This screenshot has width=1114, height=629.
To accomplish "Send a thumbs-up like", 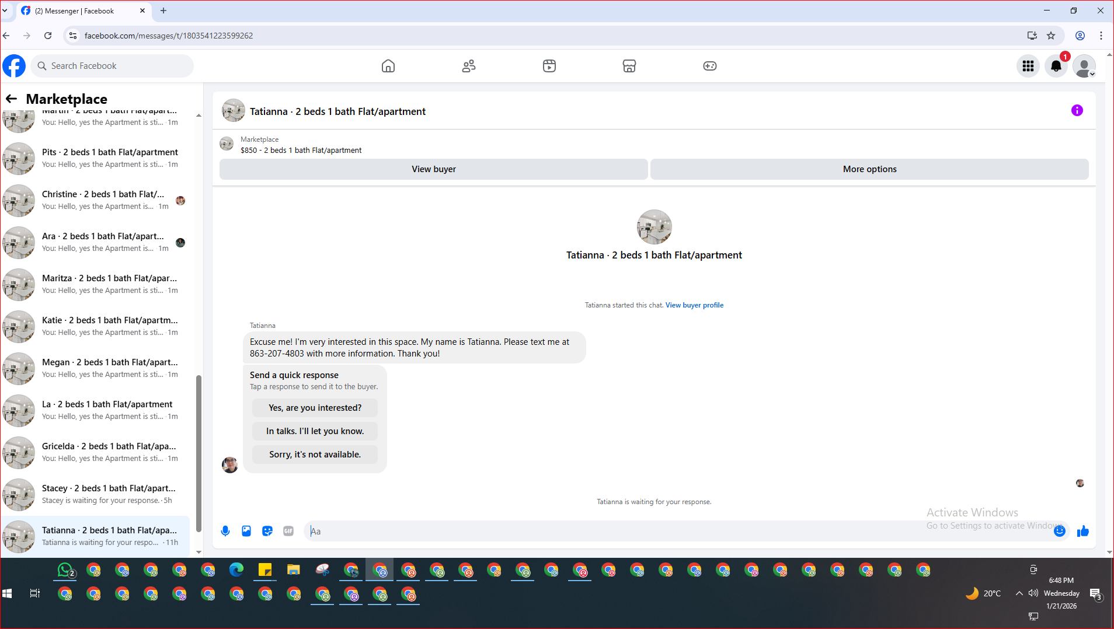I will tap(1083, 531).
